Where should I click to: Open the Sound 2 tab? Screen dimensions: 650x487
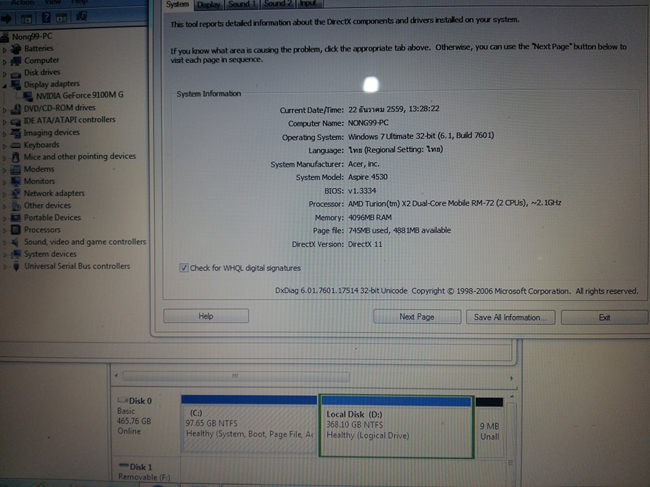point(278,4)
